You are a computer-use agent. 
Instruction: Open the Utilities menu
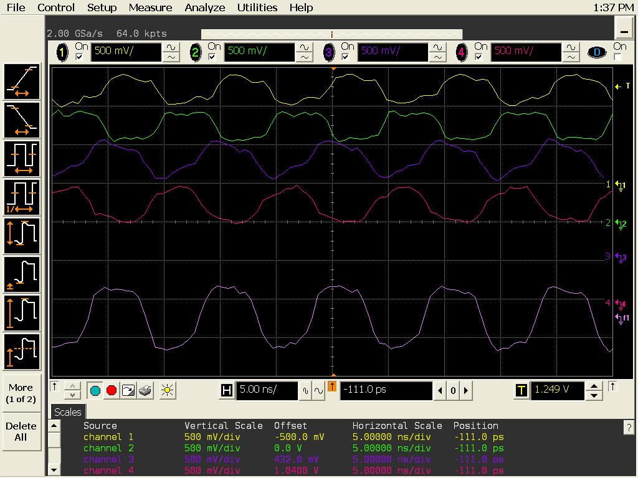[257, 7]
